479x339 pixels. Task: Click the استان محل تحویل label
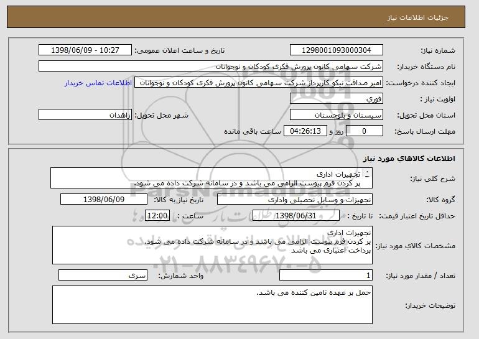coord(426,115)
